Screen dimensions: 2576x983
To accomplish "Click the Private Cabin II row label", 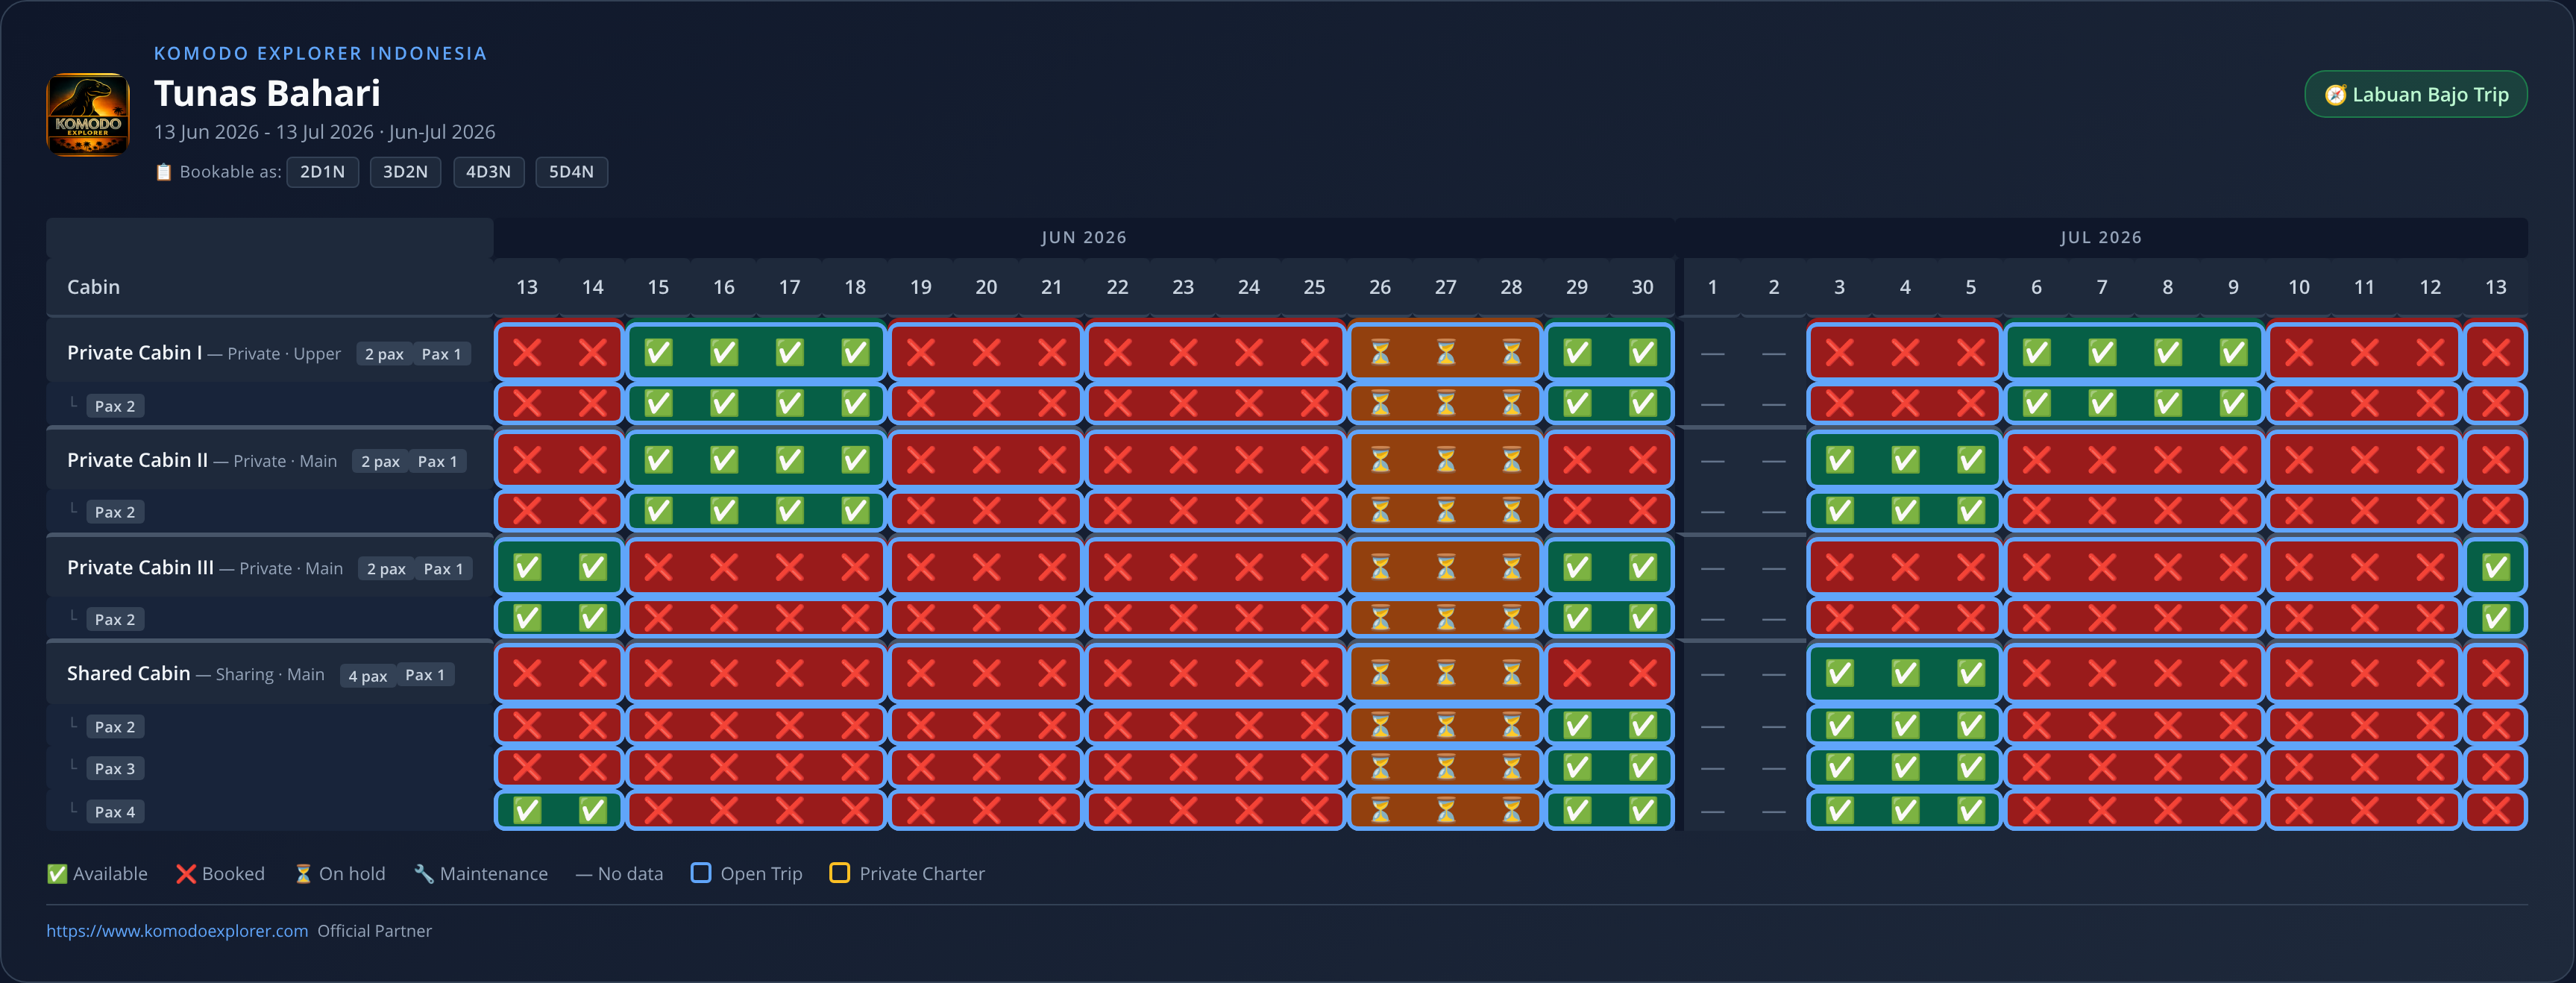I will point(137,460).
